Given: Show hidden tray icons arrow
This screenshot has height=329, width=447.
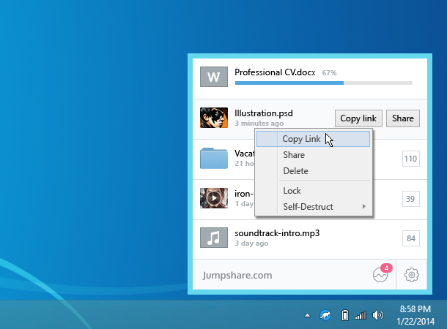Looking at the screenshot, I should click(x=309, y=315).
